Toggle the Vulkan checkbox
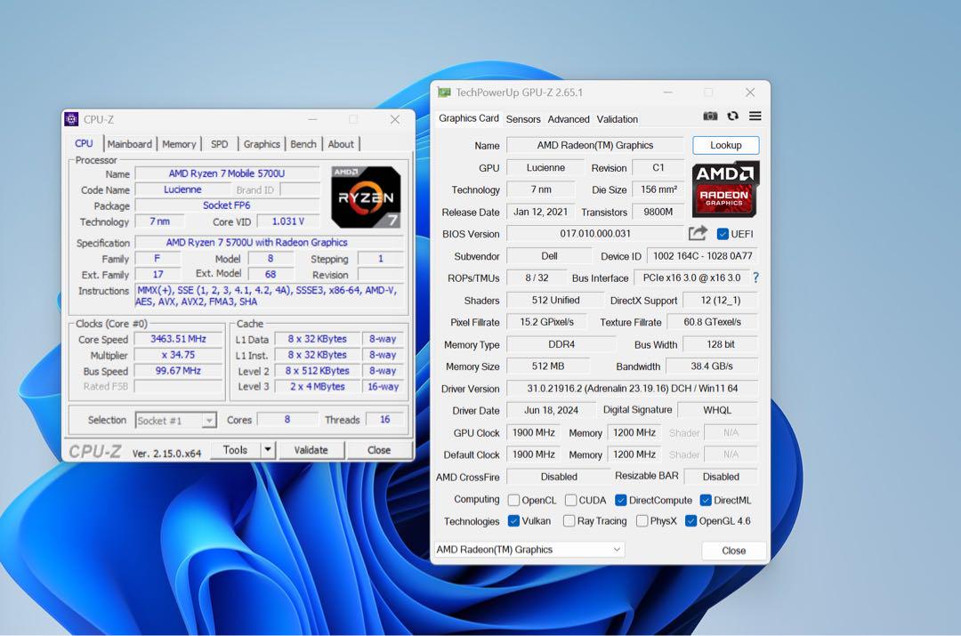This screenshot has width=961, height=636. coord(513,521)
